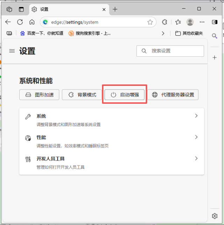Screen dimensions: 224x225
Task: Open the sidebar search magnifier icon
Action: pyautogui.click(x=215, y=36)
